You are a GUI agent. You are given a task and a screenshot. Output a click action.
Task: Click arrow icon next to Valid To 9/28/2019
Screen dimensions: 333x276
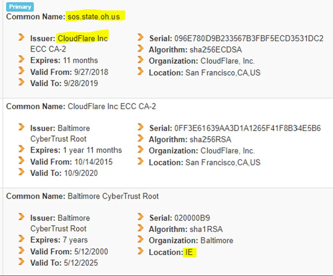(21, 82)
